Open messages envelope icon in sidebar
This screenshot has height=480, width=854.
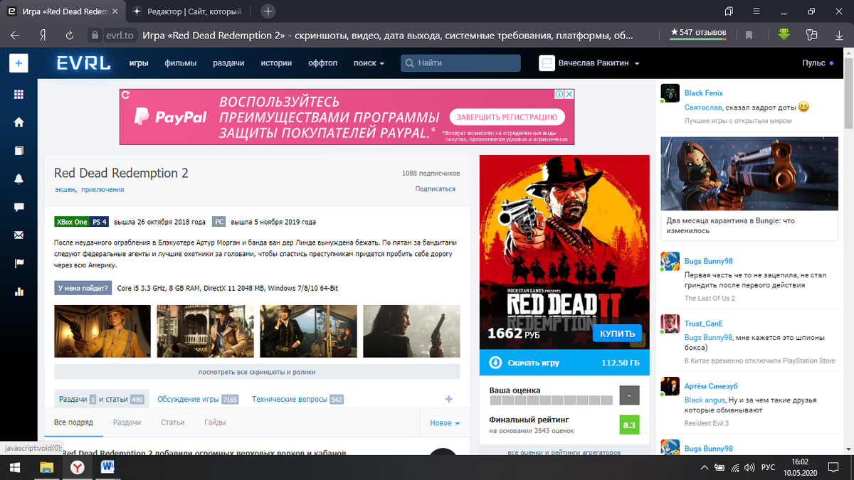pyautogui.click(x=19, y=235)
